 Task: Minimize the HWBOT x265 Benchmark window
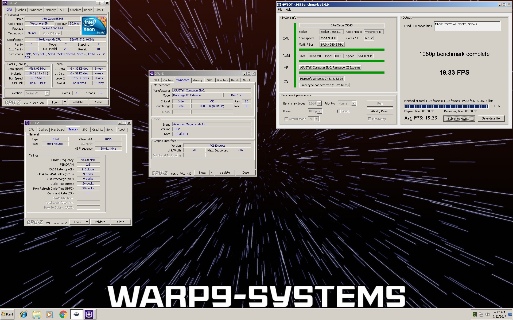[x=499, y=4]
